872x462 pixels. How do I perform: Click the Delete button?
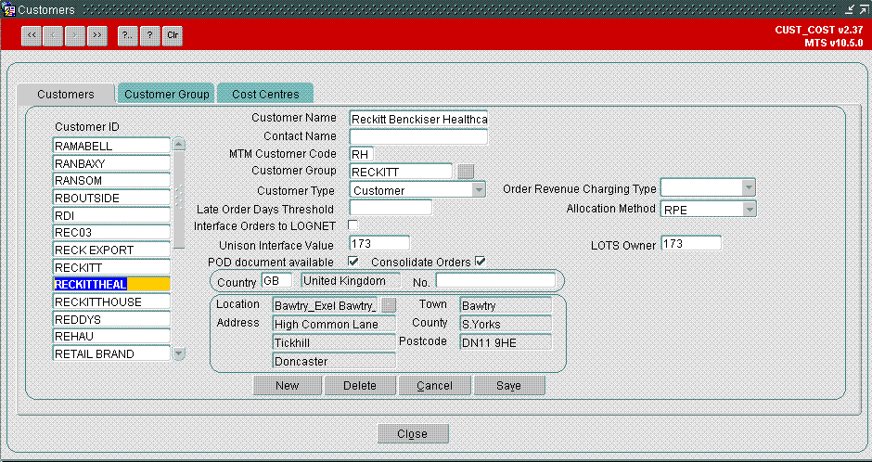(360, 385)
